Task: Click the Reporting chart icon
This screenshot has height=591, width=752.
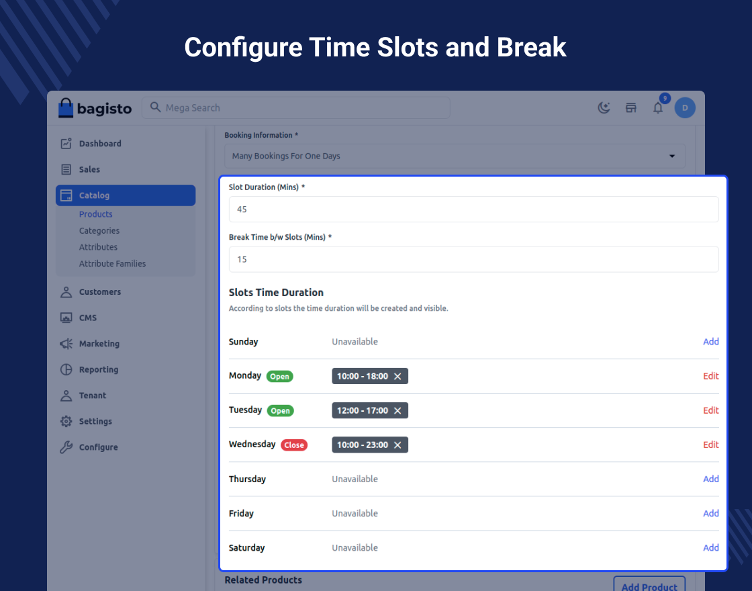Action: point(66,369)
